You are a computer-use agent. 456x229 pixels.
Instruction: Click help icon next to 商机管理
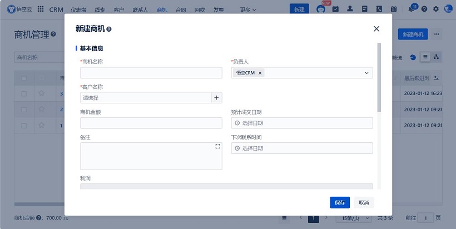53,34
